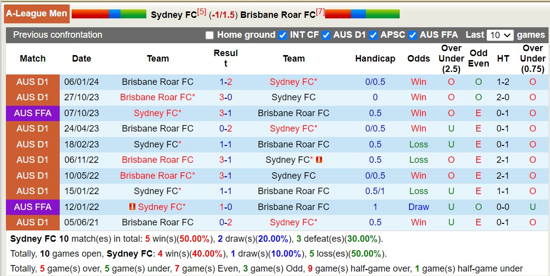Click Brisbane Roar FC* on 27/10/23 row
Image resolution: width=550 pixels, height=276 pixels.
tap(157, 97)
